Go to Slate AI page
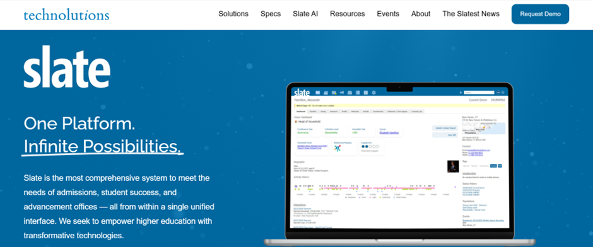 (x=305, y=14)
